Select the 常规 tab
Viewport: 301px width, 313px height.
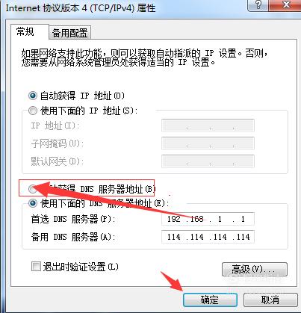click(25, 32)
